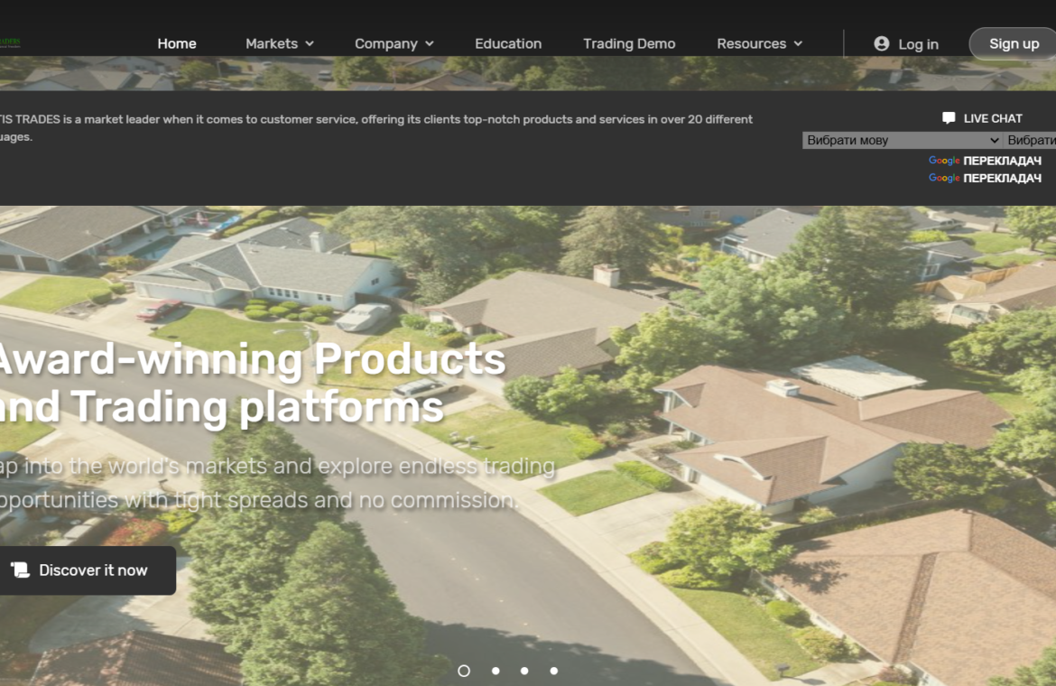Expand the Markets dropdown menu
This screenshot has width=1056, height=686.
pos(280,43)
